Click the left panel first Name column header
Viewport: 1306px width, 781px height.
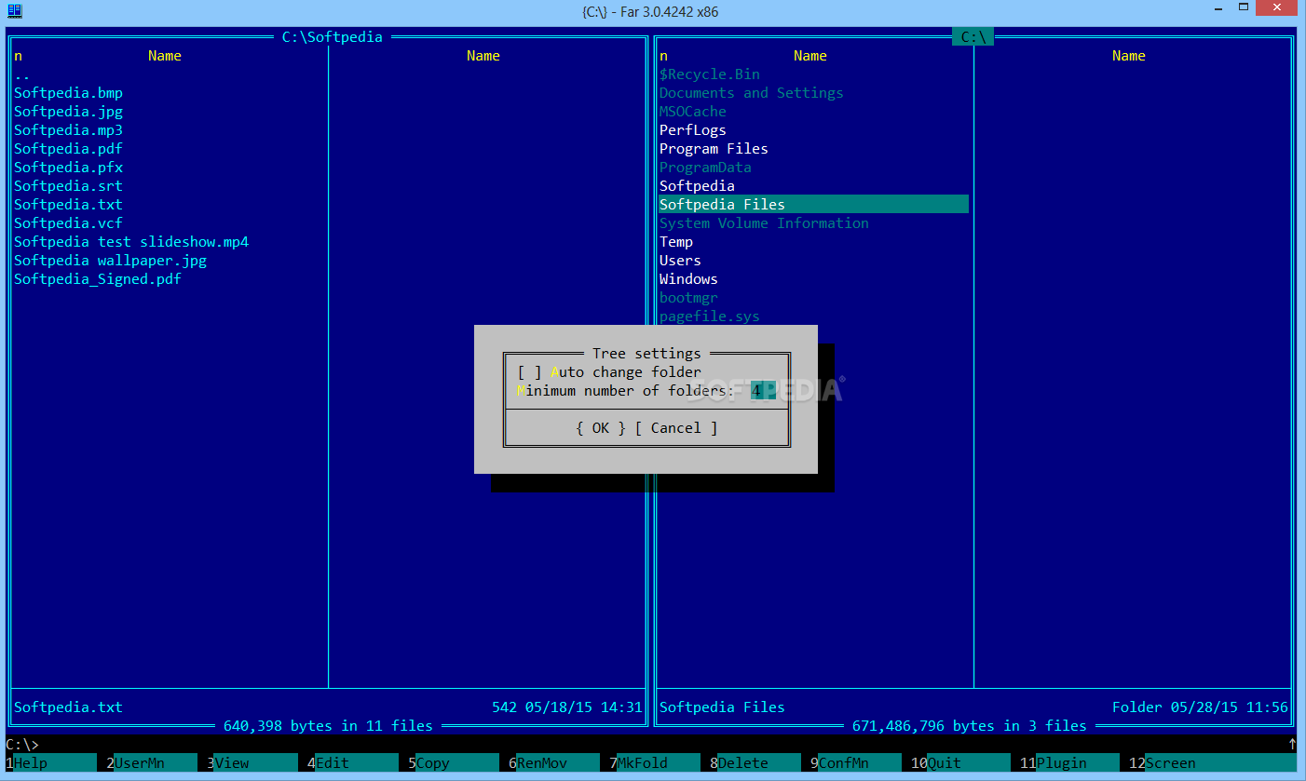(x=165, y=56)
